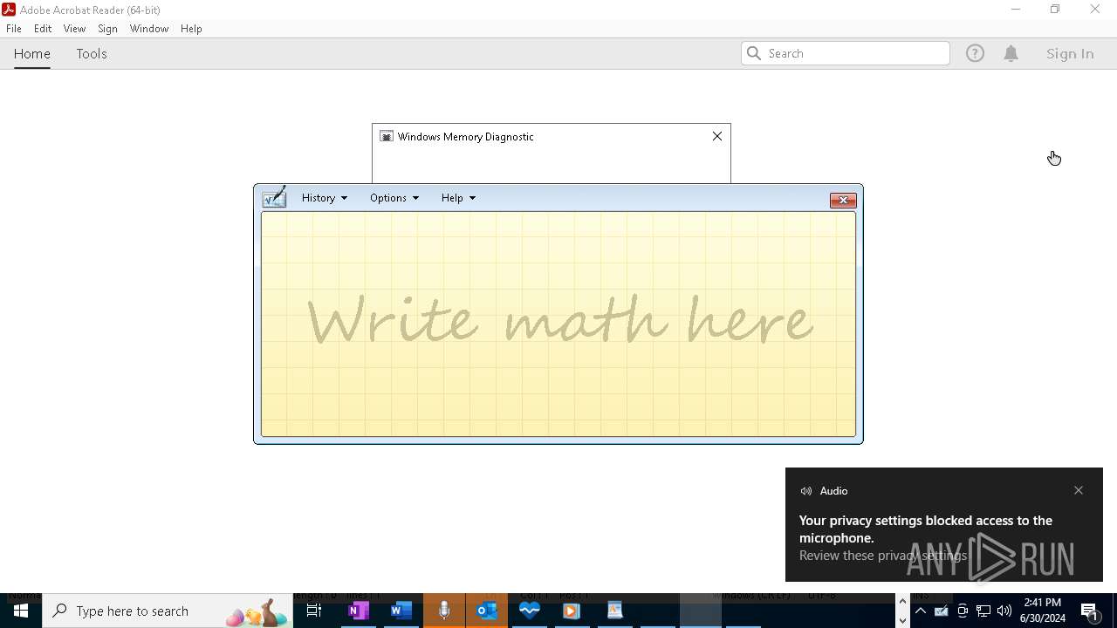Show hidden system tray icons
Screen dimensions: 1117x628
point(921,611)
